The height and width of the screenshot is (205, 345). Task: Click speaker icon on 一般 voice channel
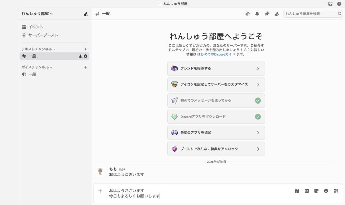(x=24, y=74)
